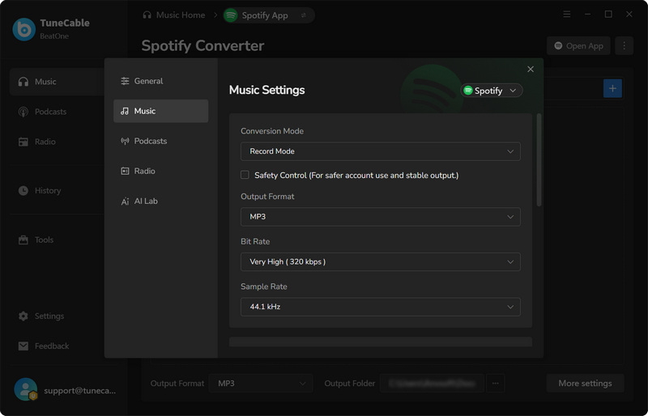This screenshot has height=416, width=648.
Task: Click the Spotify App source switcher
Action: pos(269,15)
